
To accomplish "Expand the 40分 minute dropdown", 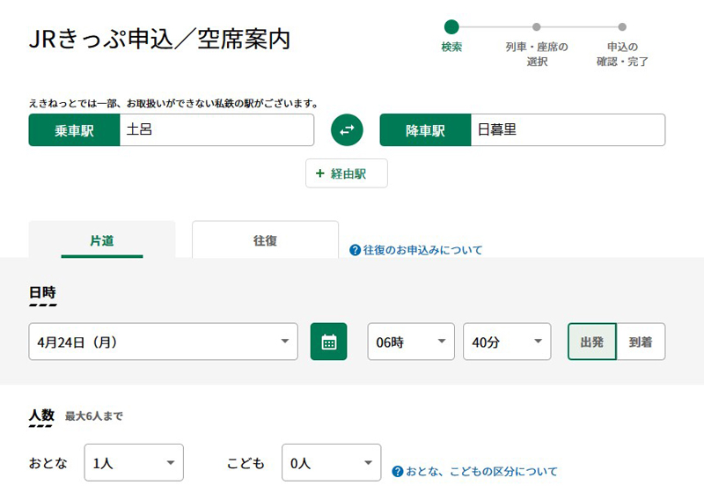I will click(507, 342).
